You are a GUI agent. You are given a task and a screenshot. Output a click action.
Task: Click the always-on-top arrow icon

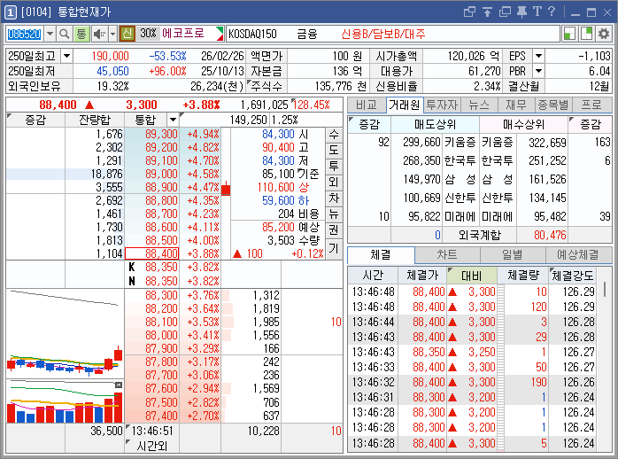(487, 12)
